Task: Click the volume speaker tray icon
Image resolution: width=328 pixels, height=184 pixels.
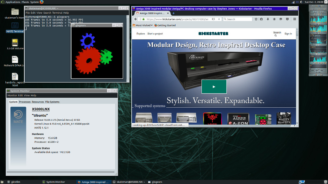Action: (301, 2)
